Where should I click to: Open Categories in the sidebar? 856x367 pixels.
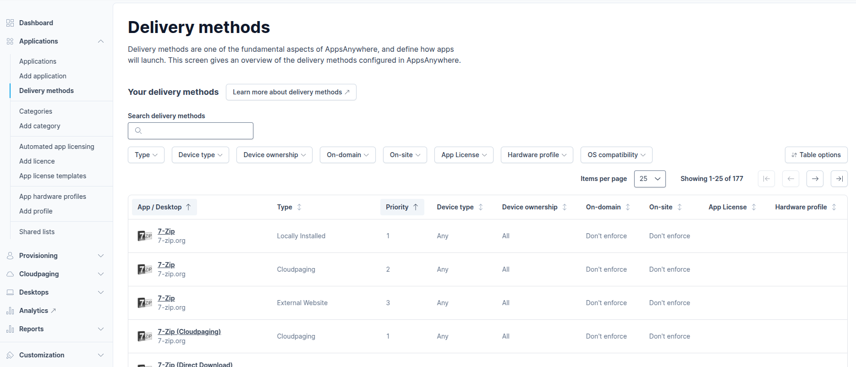coord(36,111)
